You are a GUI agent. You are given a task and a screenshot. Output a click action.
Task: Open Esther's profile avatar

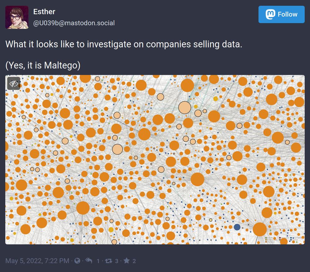[x=17, y=17]
